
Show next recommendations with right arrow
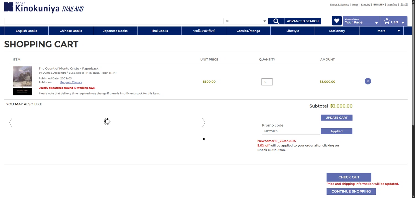pyautogui.click(x=204, y=122)
